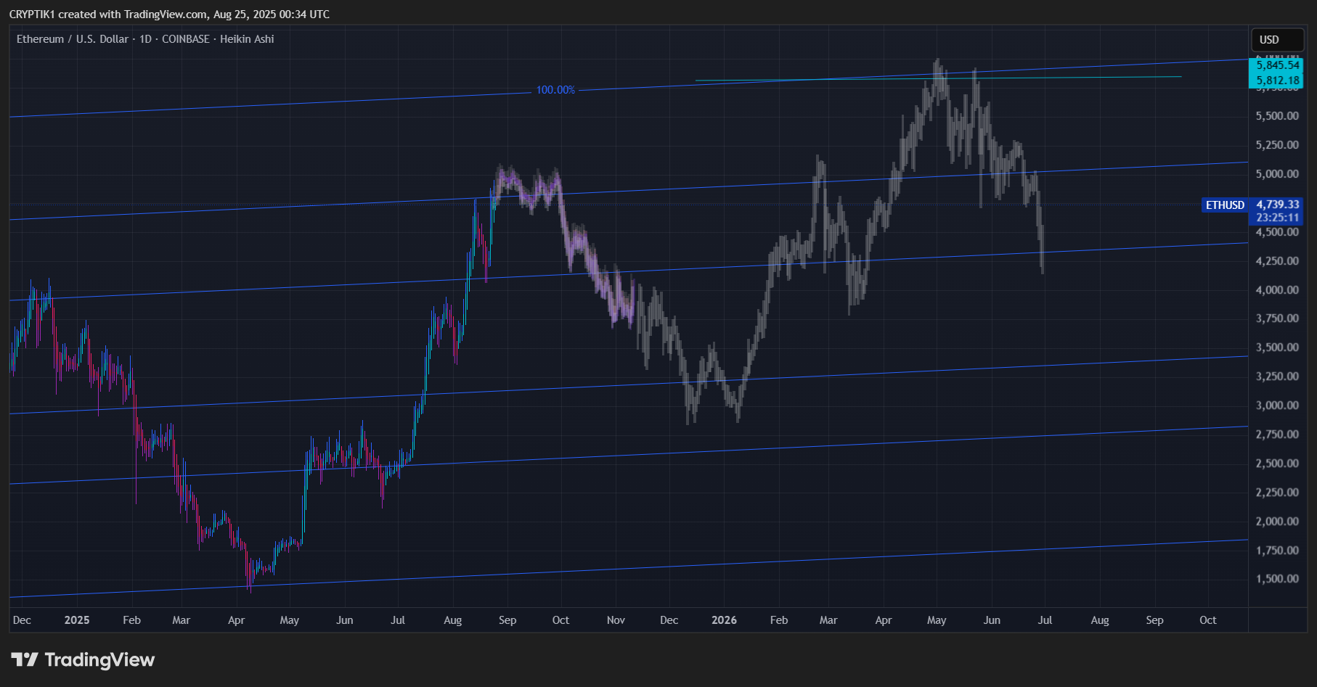Click the Nov label on the time axis
This screenshot has height=687, width=1317.
click(x=616, y=620)
